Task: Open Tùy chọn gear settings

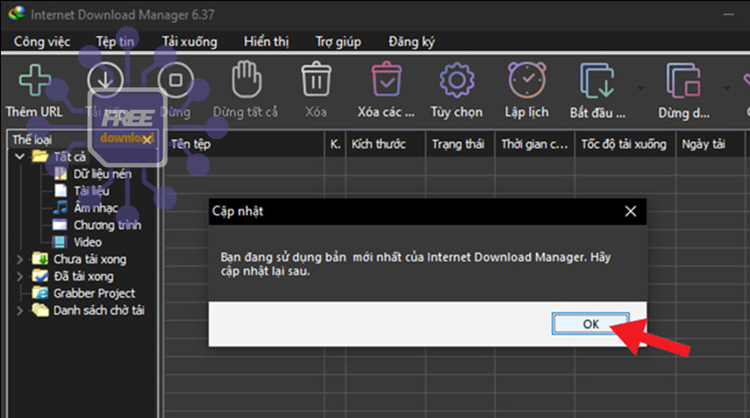Action: 457,80
